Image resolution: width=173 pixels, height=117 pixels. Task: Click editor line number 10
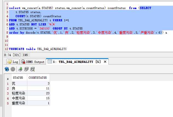tap(7, 41)
